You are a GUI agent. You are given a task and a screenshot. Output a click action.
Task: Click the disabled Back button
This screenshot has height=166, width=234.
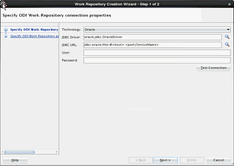(141, 160)
